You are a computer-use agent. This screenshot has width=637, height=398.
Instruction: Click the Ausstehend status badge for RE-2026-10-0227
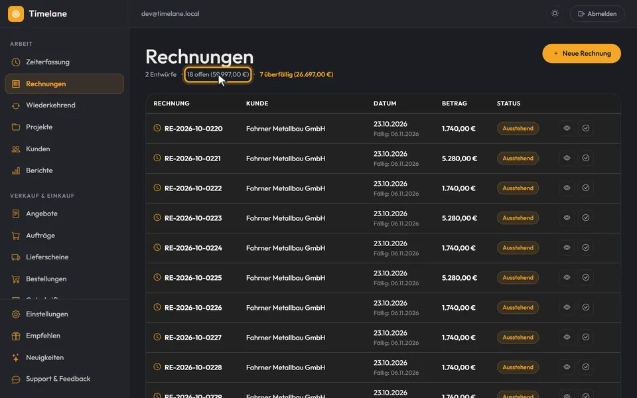coord(518,337)
